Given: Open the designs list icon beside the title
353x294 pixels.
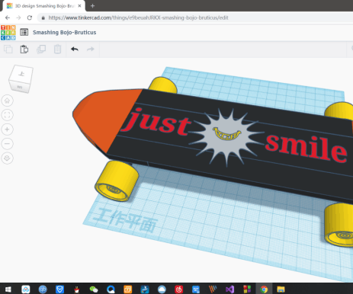Looking at the screenshot, I should [x=24, y=32].
